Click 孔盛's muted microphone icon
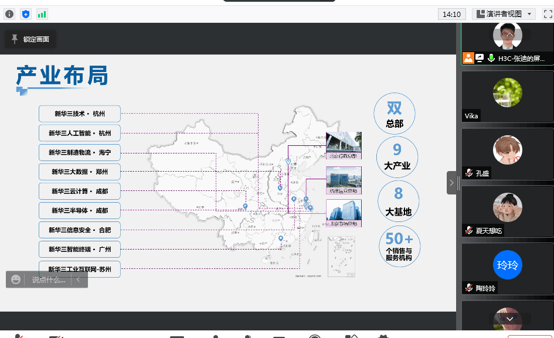Screen dimensions: 554x338 click(468, 173)
